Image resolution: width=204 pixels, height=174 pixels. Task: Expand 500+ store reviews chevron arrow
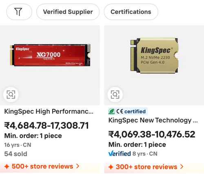coord(78,166)
